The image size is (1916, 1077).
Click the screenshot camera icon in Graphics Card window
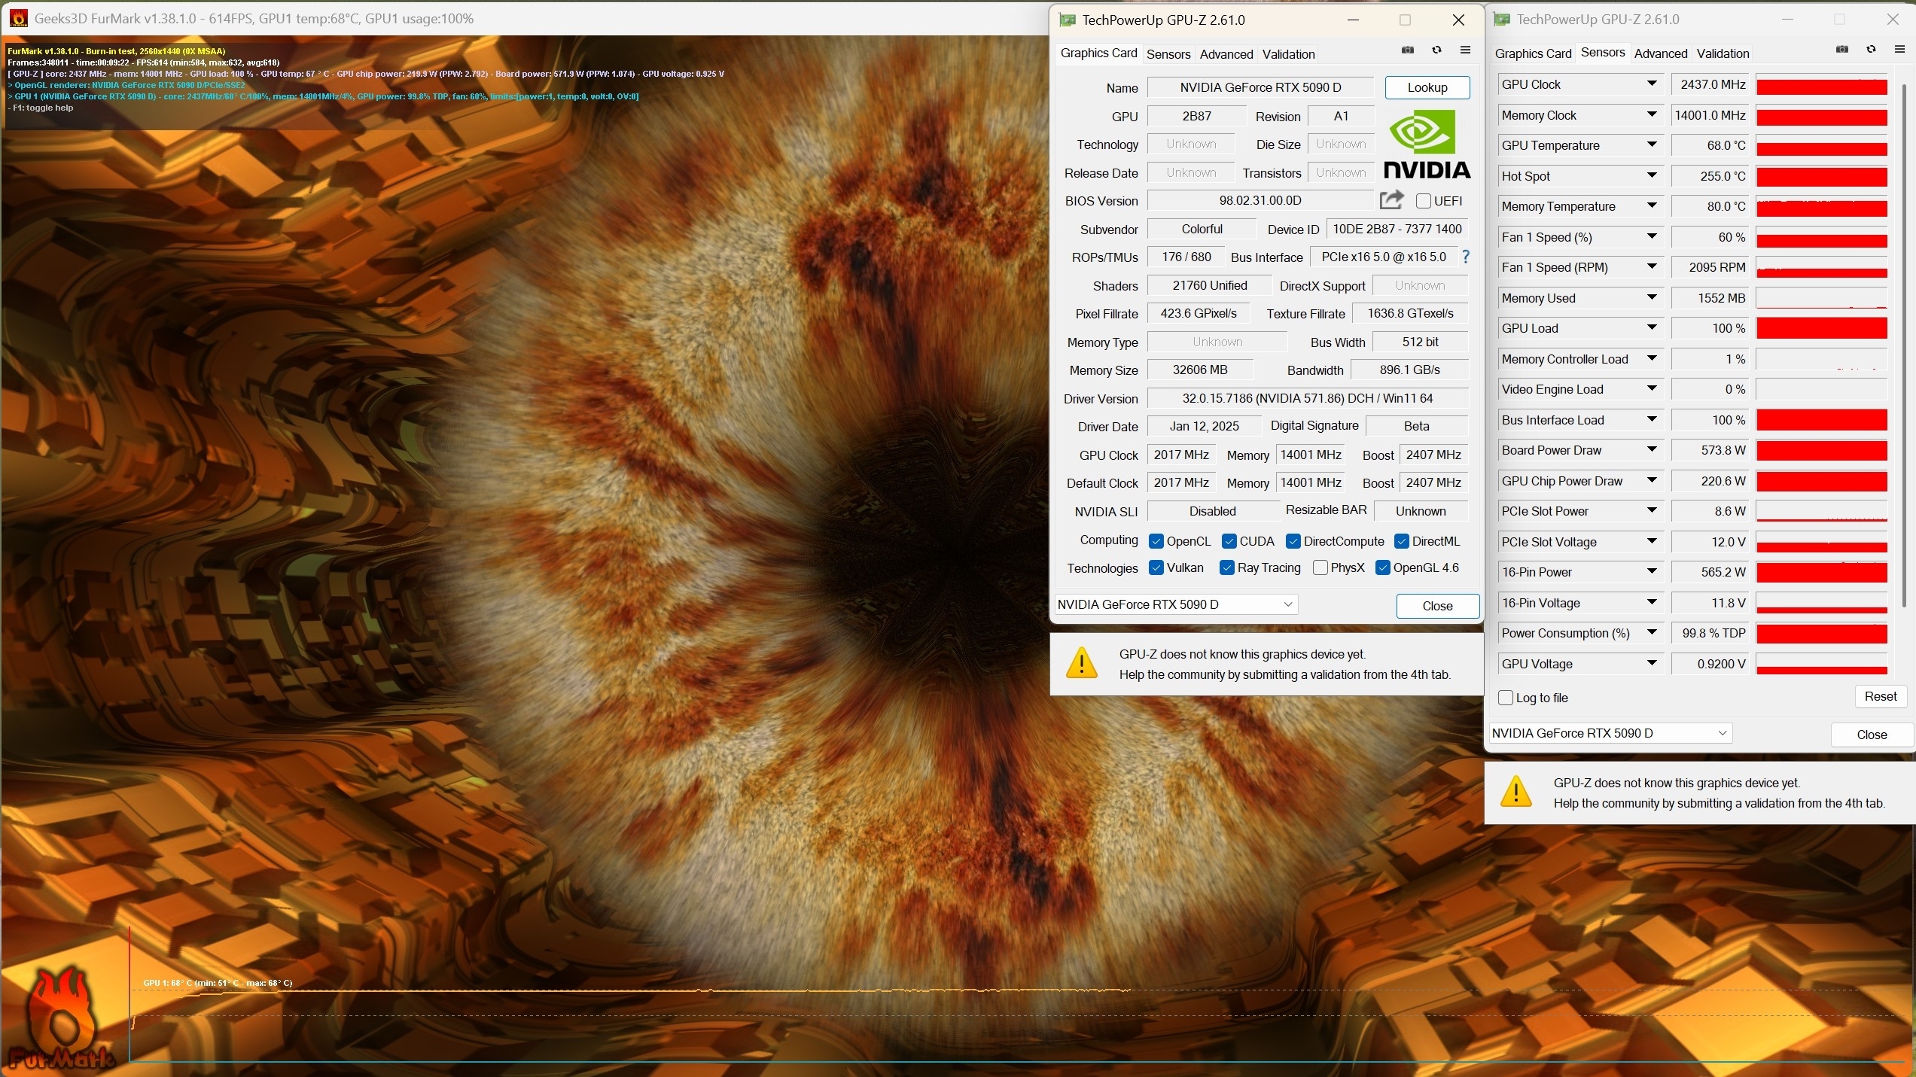point(1408,50)
